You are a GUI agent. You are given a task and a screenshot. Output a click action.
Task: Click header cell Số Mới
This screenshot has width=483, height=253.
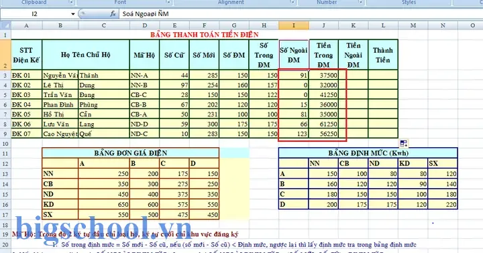coord(204,55)
